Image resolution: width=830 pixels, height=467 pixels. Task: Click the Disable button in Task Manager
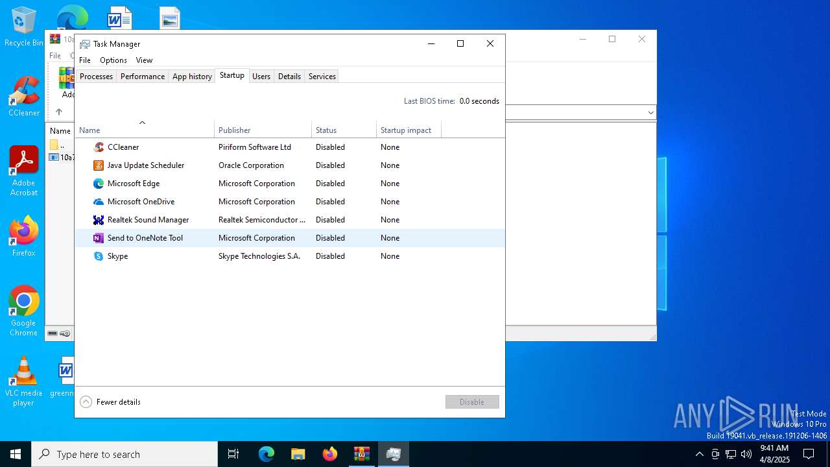point(472,402)
